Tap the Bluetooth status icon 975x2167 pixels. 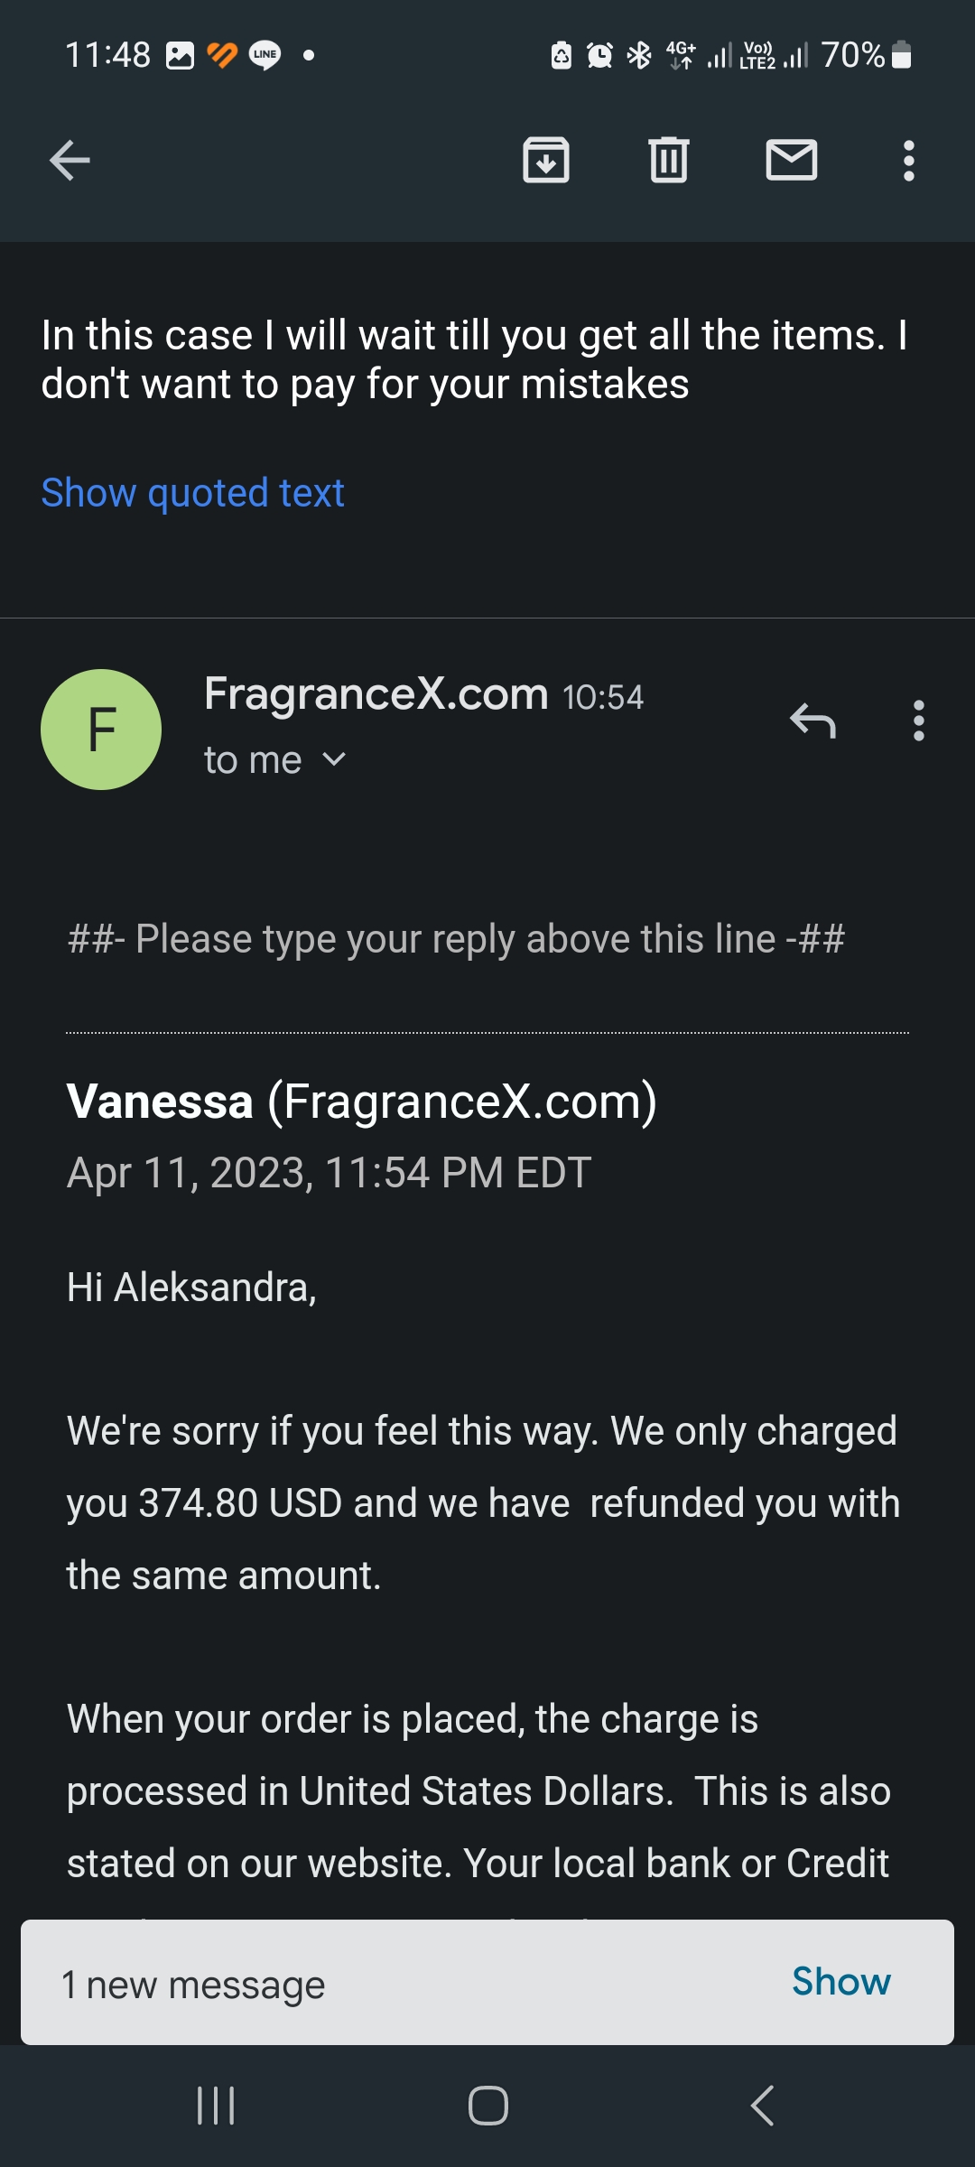tap(637, 56)
